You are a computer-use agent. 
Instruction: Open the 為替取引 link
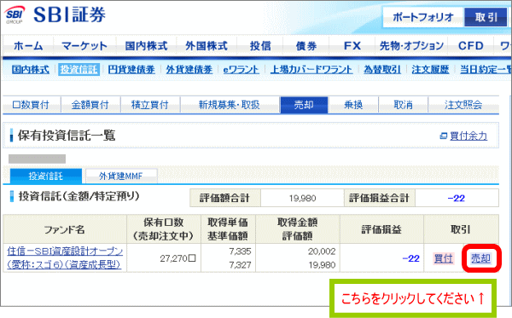click(382, 69)
